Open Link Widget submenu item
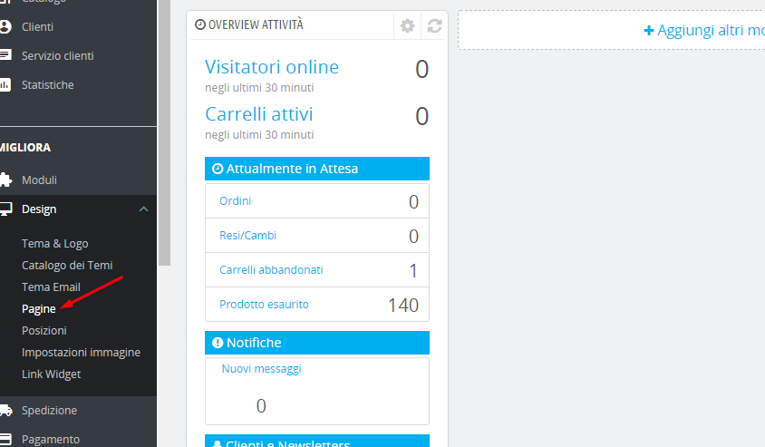Viewport: 765px width, 447px height. tap(52, 374)
